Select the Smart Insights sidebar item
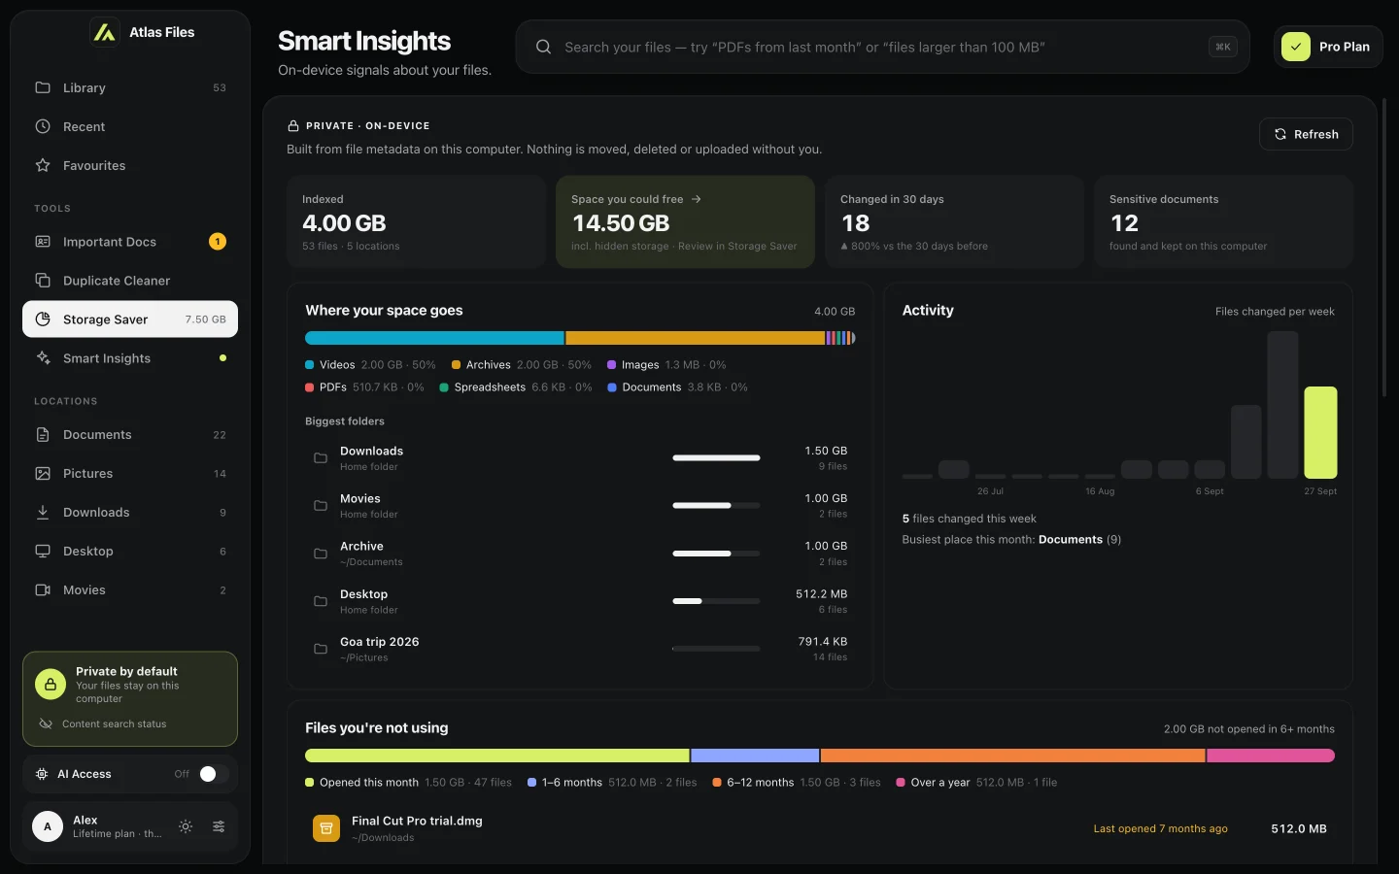The image size is (1399, 874). [x=130, y=358]
